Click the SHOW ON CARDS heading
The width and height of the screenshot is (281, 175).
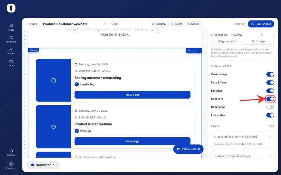(221, 66)
